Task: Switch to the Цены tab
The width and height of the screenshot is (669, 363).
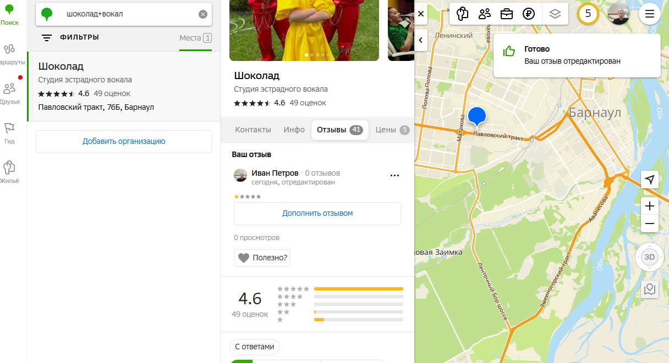Action: pos(392,130)
